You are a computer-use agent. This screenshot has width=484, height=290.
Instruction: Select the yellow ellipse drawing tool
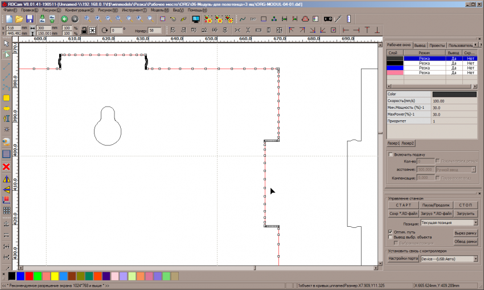click(7, 108)
